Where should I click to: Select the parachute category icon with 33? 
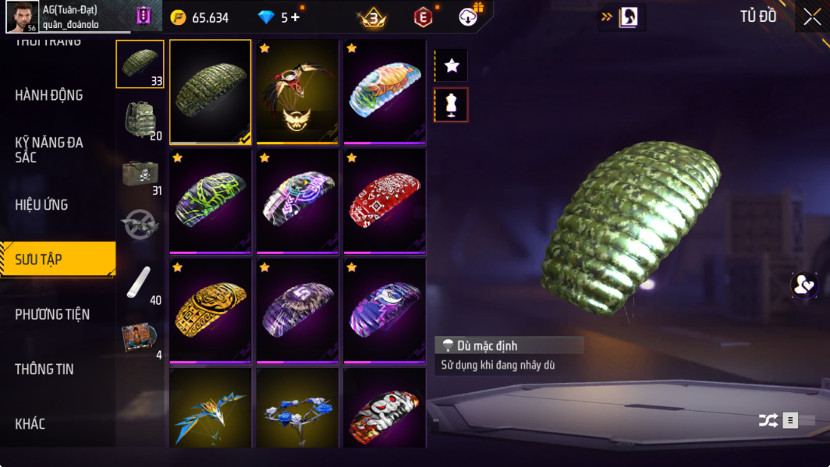click(140, 64)
